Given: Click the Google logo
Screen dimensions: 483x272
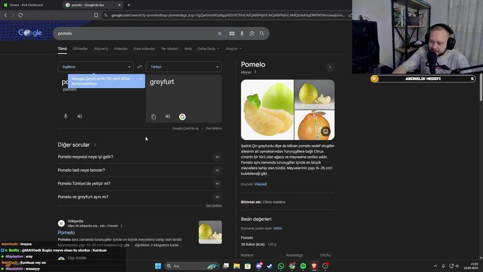Looking at the screenshot, I should coord(30,33).
